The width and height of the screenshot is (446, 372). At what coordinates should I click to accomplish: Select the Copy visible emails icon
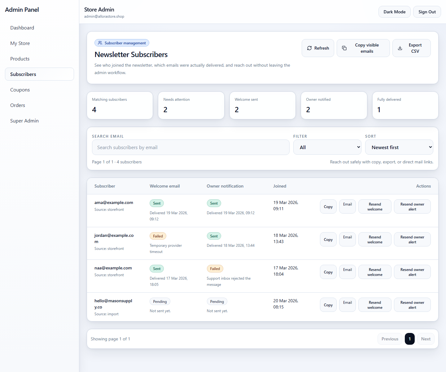(x=344, y=48)
